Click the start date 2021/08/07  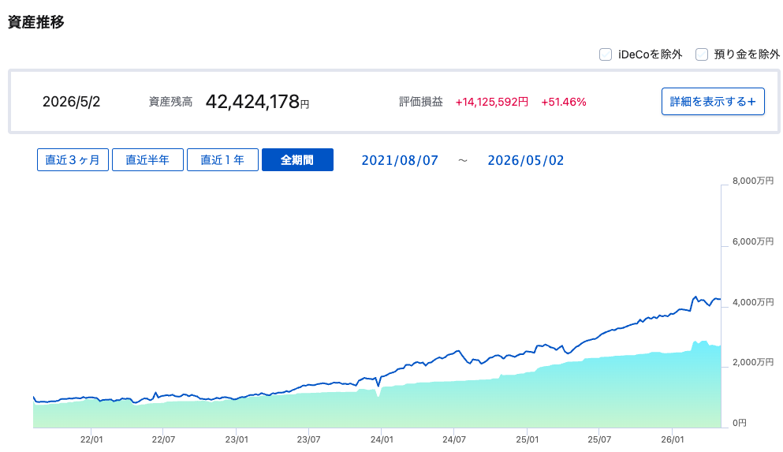[400, 160]
